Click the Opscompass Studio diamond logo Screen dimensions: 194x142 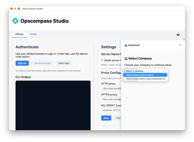tap(15, 21)
